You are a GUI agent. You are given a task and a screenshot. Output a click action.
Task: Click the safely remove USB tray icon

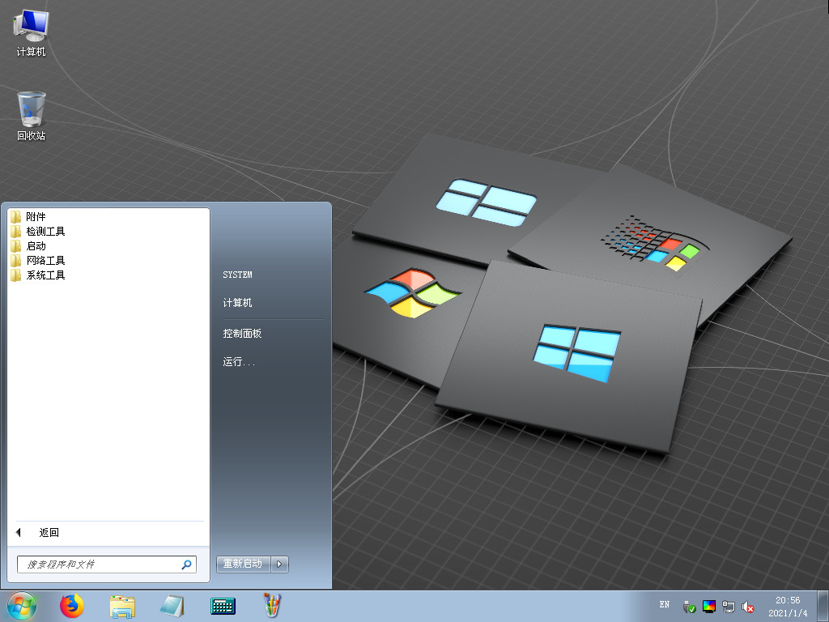690,606
